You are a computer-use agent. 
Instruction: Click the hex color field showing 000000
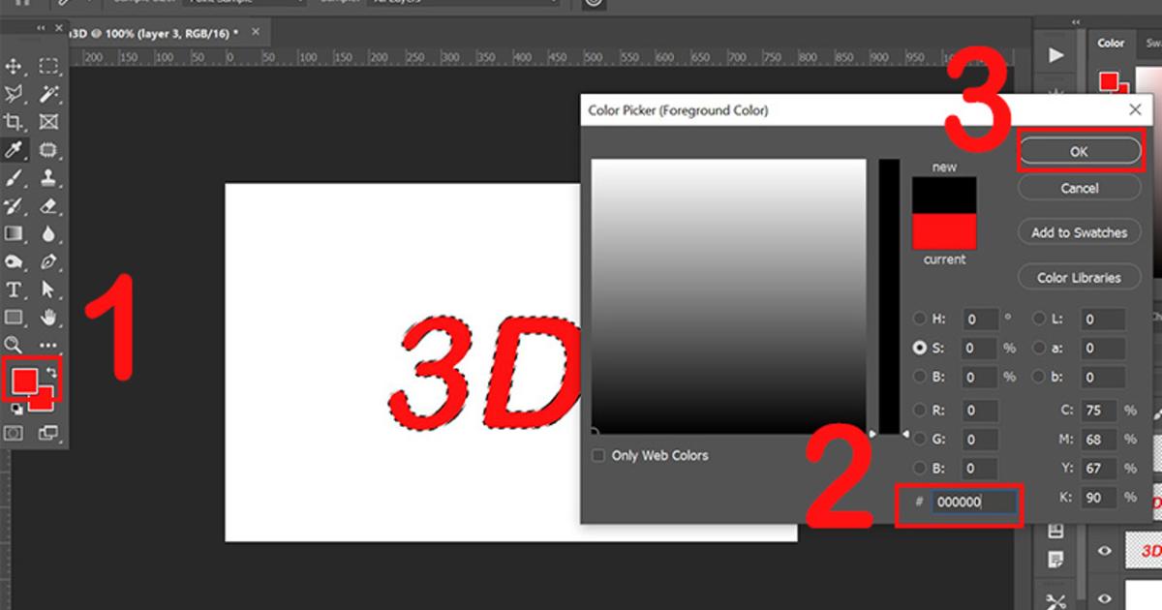(x=974, y=502)
